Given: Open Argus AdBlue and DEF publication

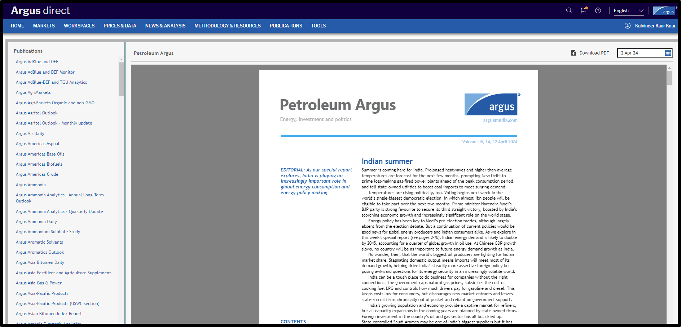Looking at the screenshot, I should click(x=37, y=62).
